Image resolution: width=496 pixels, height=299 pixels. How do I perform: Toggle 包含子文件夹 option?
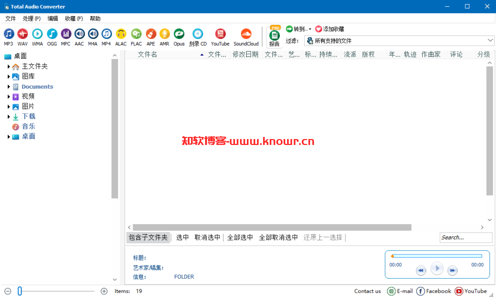(148, 237)
